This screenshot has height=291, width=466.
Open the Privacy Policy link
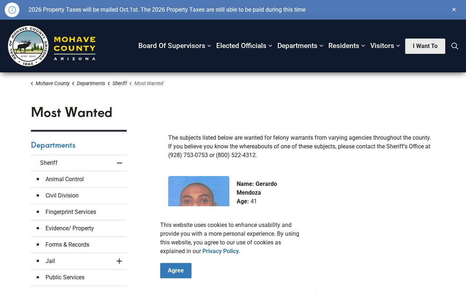point(221,251)
